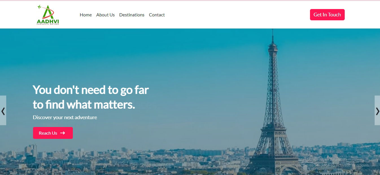380x175 pixels.
Task: Advance to next slide with right chevron
Action: click(x=377, y=110)
